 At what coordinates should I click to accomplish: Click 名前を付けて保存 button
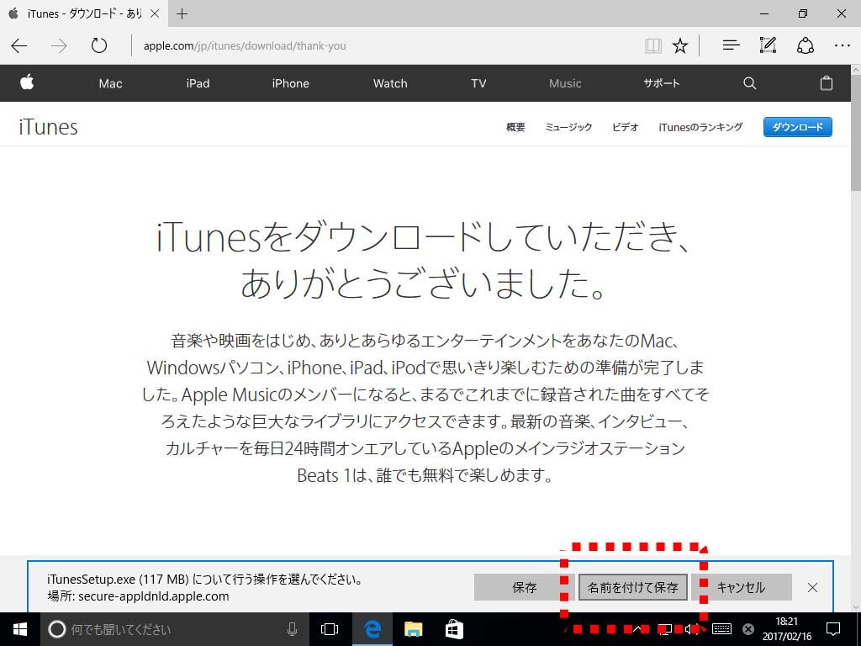(632, 587)
